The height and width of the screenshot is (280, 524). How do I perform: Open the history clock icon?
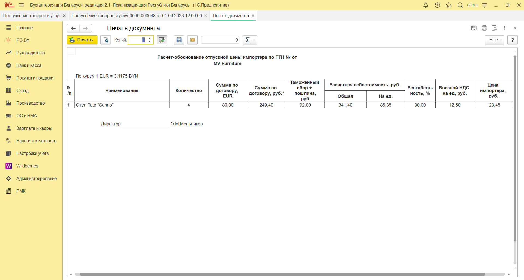(x=437, y=5)
